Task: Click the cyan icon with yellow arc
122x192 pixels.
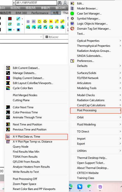Action: click(51, 27)
